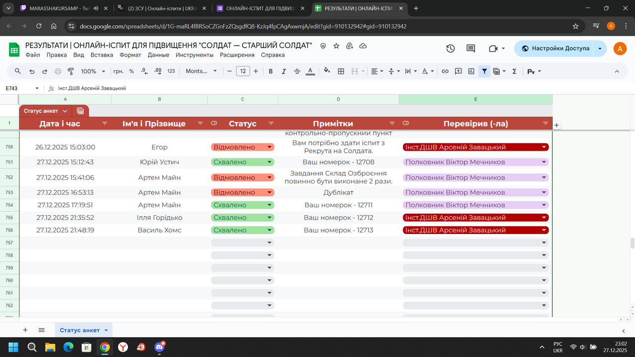This screenshot has height=357, width=635.
Task: Open the text color picker
Action: pos(310,71)
